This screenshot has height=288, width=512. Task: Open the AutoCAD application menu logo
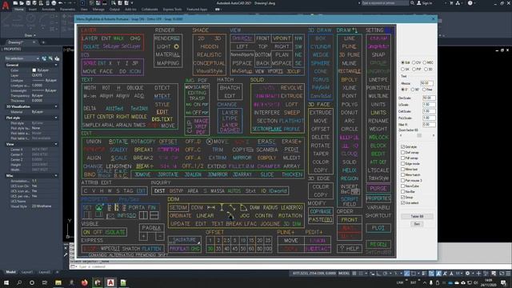coord(6,6)
